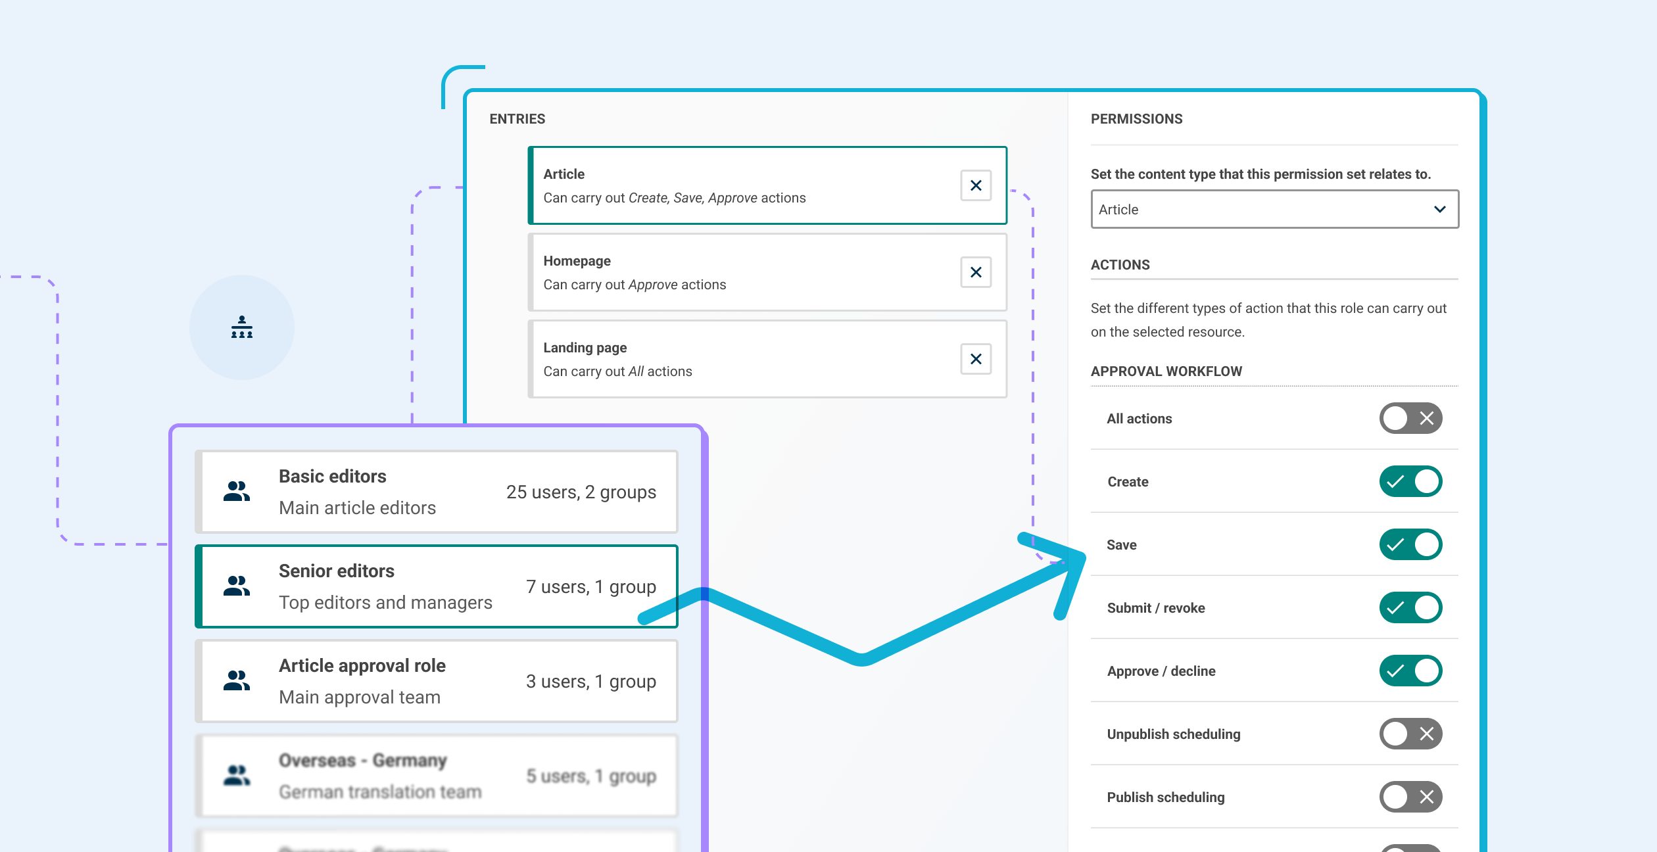Click the people icon on Overseas - Germany card
Image resolution: width=1657 pixels, height=852 pixels.
point(238,775)
